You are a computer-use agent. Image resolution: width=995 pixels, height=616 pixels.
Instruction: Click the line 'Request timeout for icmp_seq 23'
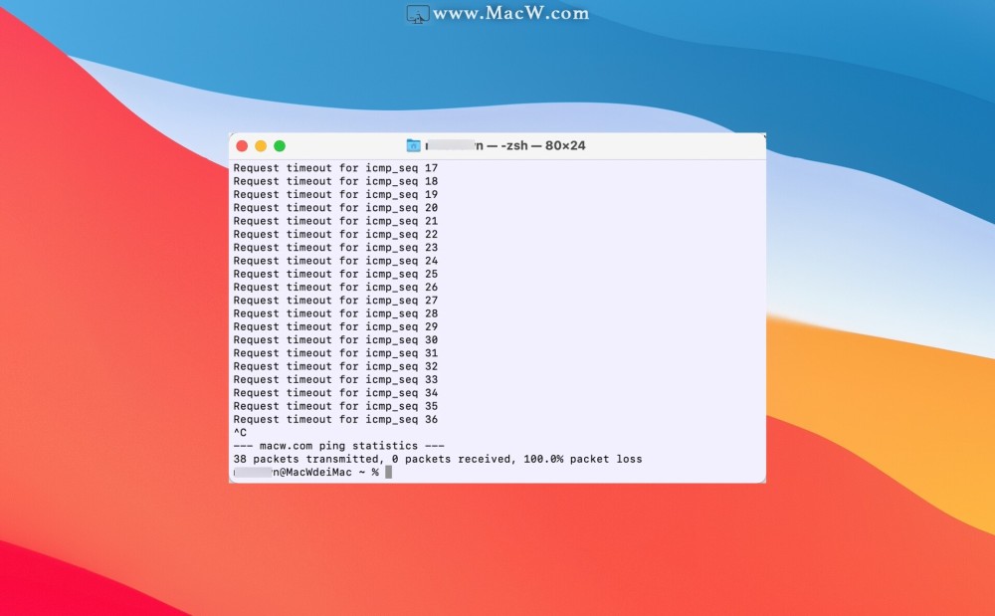(x=335, y=248)
